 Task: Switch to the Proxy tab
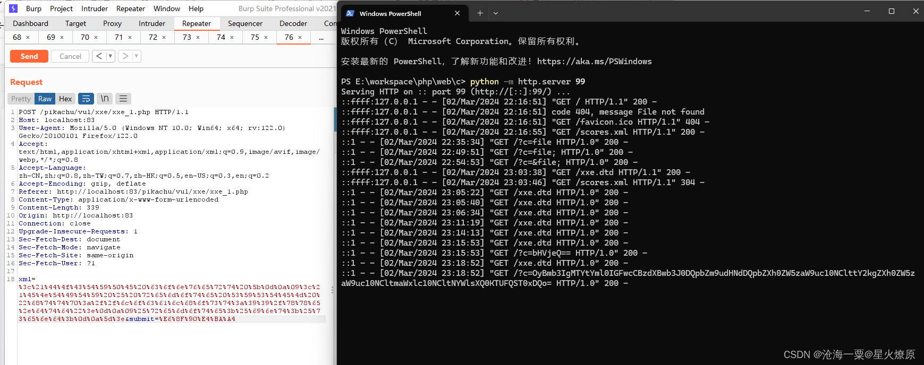click(x=112, y=23)
